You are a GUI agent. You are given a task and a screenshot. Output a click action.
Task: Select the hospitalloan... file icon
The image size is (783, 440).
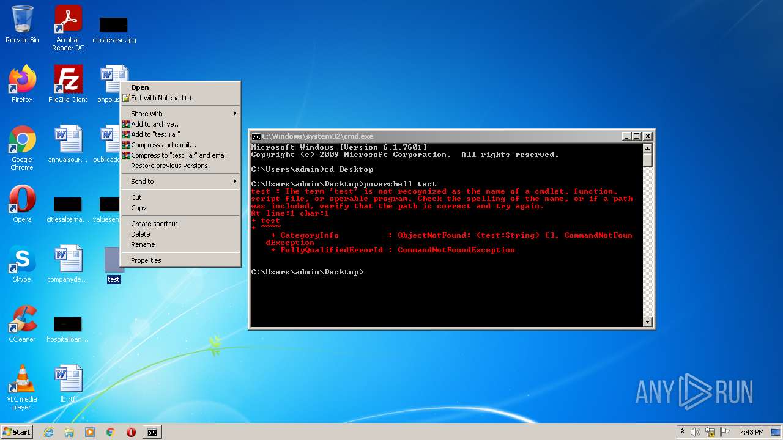click(x=68, y=330)
